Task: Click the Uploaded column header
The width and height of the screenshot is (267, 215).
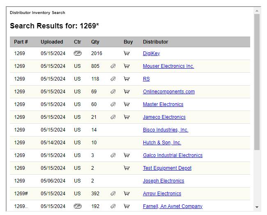Action: click(x=52, y=42)
